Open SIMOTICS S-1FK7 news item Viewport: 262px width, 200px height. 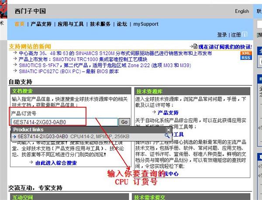coord(105,66)
